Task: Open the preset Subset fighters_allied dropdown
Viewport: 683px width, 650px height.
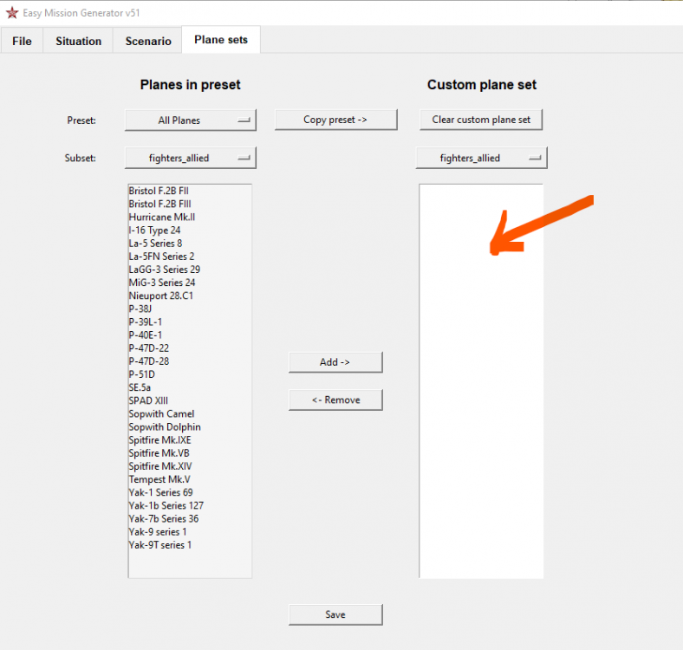Action: [191, 158]
